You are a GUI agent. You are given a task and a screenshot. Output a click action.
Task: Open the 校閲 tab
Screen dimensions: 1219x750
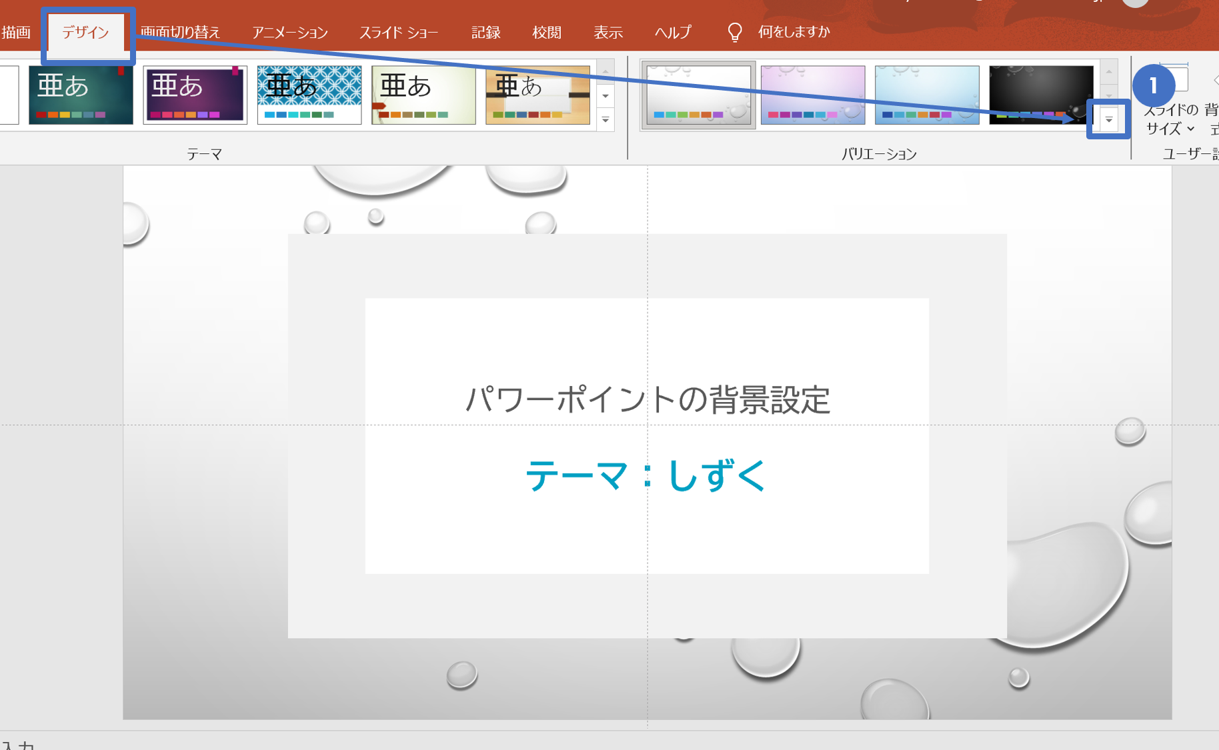click(x=547, y=33)
